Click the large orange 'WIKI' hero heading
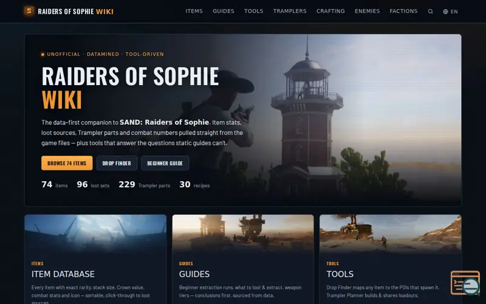This screenshot has height=304, width=486. pyautogui.click(x=62, y=100)
